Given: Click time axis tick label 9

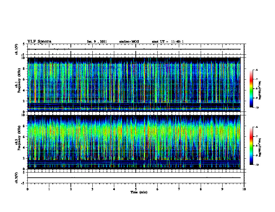Looking at the screenshot, I should click(222, 189).
